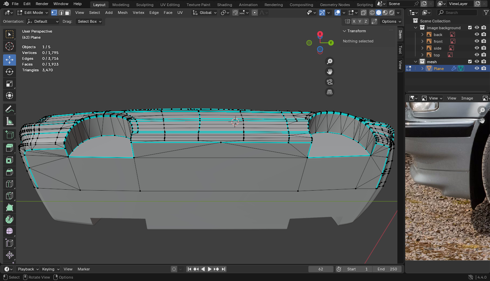Screen dimensions: 490x281
Task: Switch to the UV Editing workspace tab
Action: coord(170,5)
